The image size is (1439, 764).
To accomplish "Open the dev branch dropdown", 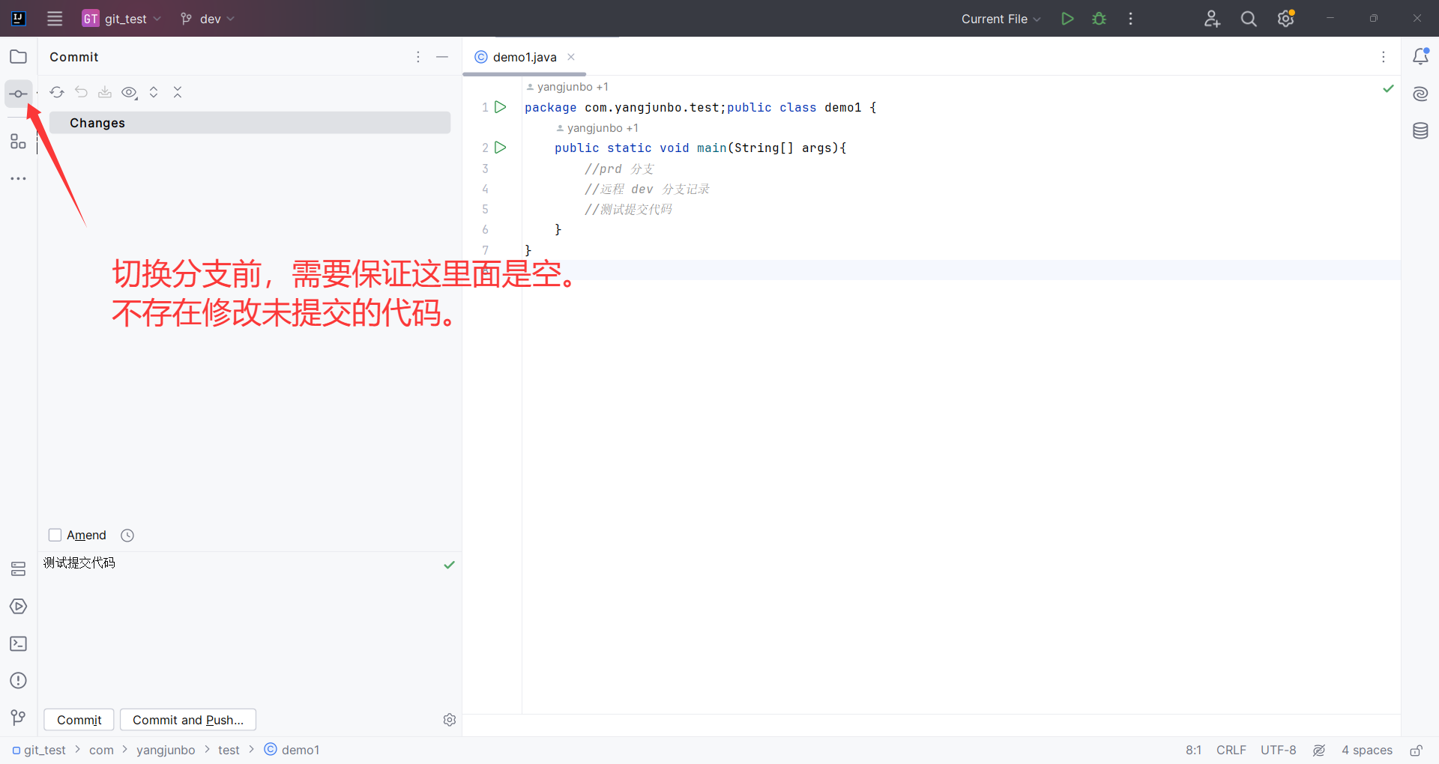I will [207, 18].
